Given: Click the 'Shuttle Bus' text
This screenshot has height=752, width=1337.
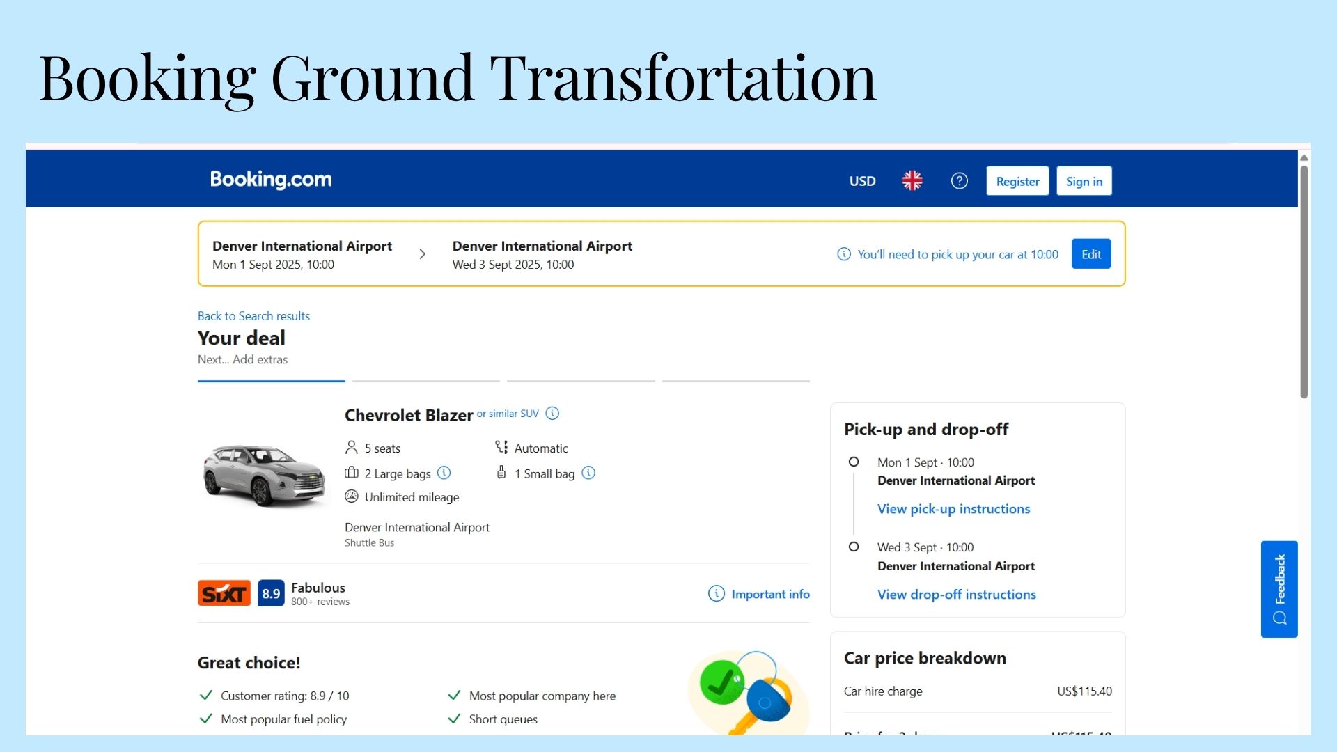Looking at the screenshot, I should click(369, 543).
